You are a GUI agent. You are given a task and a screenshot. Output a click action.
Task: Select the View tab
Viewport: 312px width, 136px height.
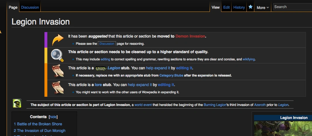point(216,8)
